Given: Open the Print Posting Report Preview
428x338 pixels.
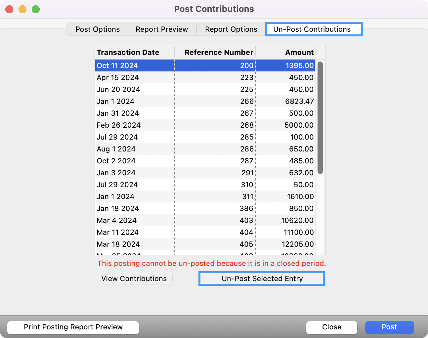Looking at the screenshot, I should click(73, 327).
